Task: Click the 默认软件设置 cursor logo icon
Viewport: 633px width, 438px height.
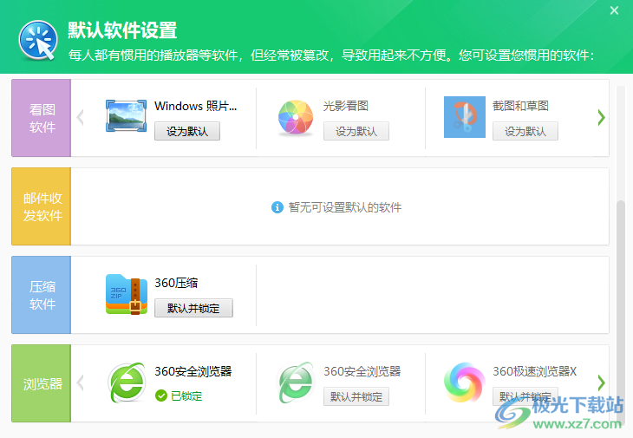Action: (x=38, y=41)
